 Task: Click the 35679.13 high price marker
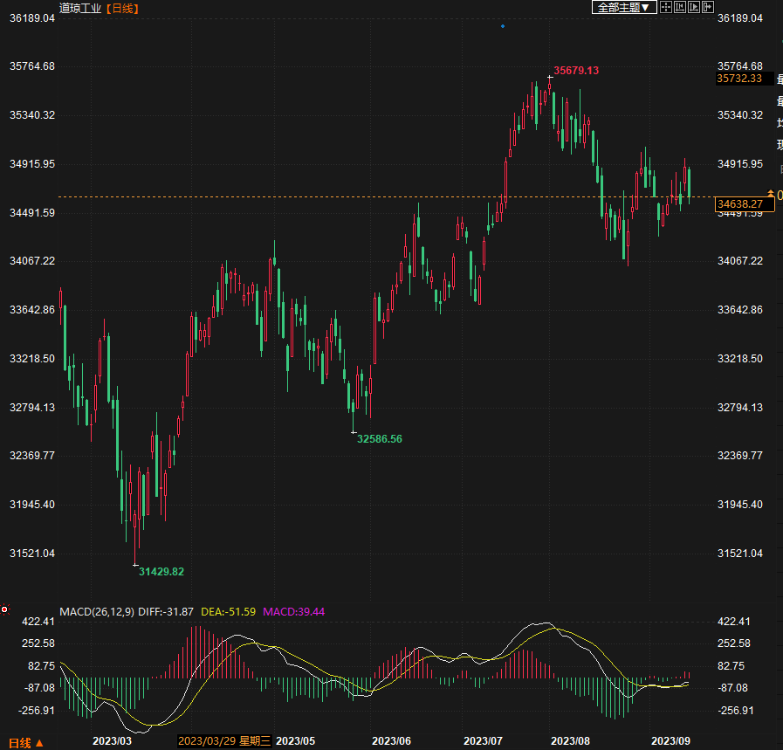point(576,71)
